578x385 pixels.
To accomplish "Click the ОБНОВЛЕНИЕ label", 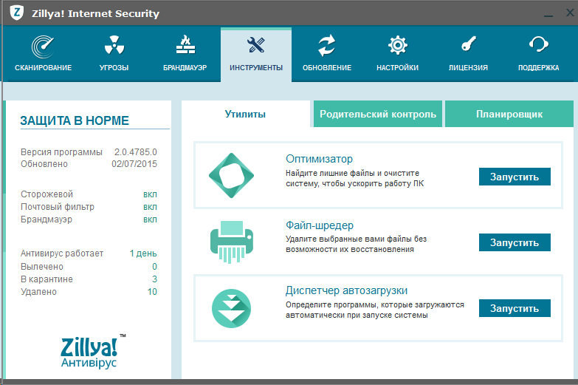I will coord(327,67).
